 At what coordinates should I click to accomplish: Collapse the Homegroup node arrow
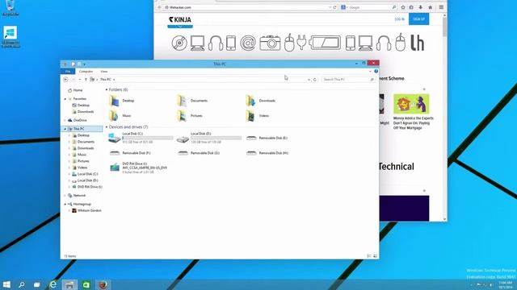pyautogui.click(x=65, y=204)
